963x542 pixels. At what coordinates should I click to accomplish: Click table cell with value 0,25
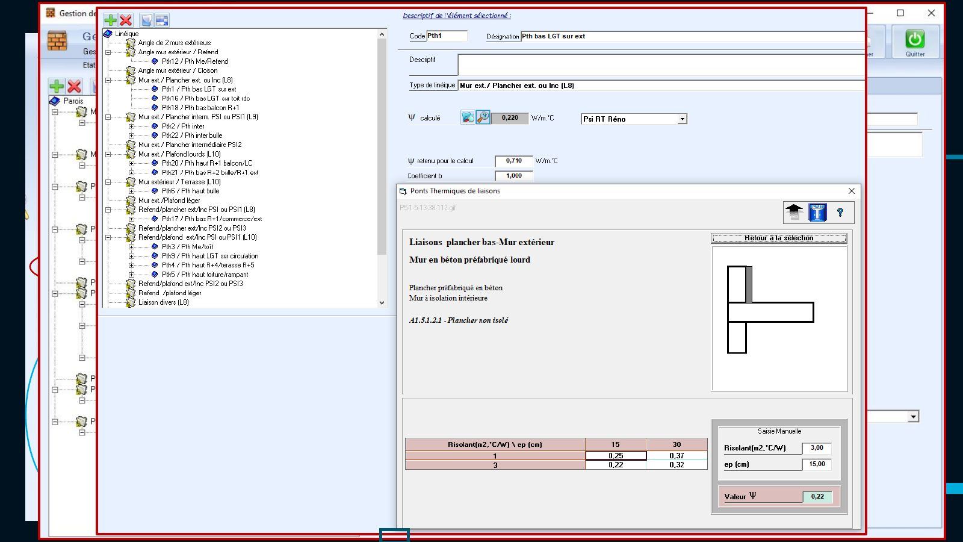(x=616, y=456)
